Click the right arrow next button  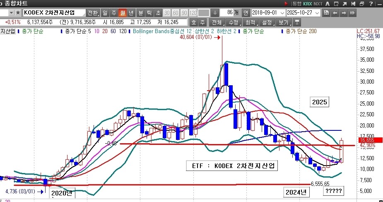tap(344, 13)
